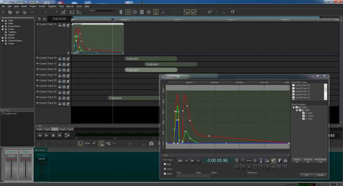Click the Volume fader slider
Image resolution: width=343 pixels, height=186 pixels.
11,160
